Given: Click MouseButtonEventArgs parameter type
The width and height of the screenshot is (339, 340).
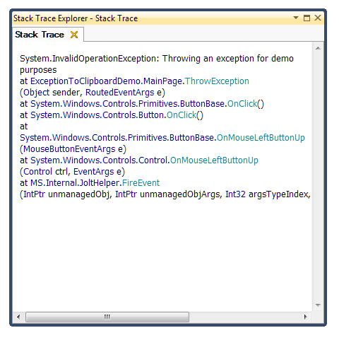Looking at the screenshot, I should tap(69, 149).
